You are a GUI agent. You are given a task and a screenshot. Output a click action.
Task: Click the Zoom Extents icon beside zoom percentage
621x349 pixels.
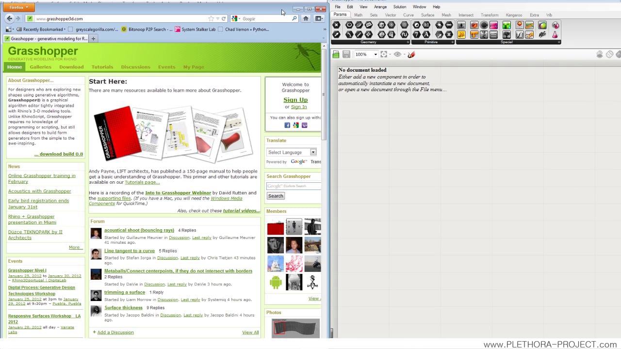coord(384,54)
